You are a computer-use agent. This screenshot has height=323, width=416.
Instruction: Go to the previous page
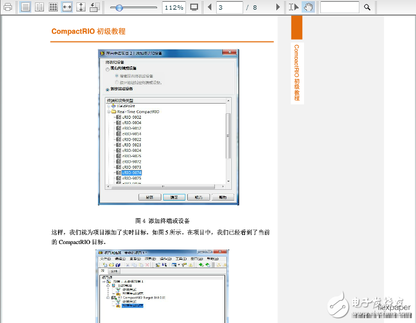tap(210, 7)
